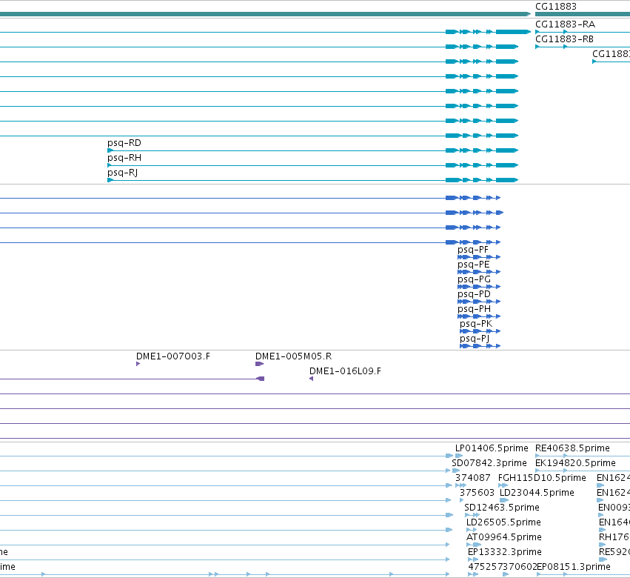Select the DME1-005M05.R purple block glyph
Screen dimensions: 630x578
(x=260, y=364)
